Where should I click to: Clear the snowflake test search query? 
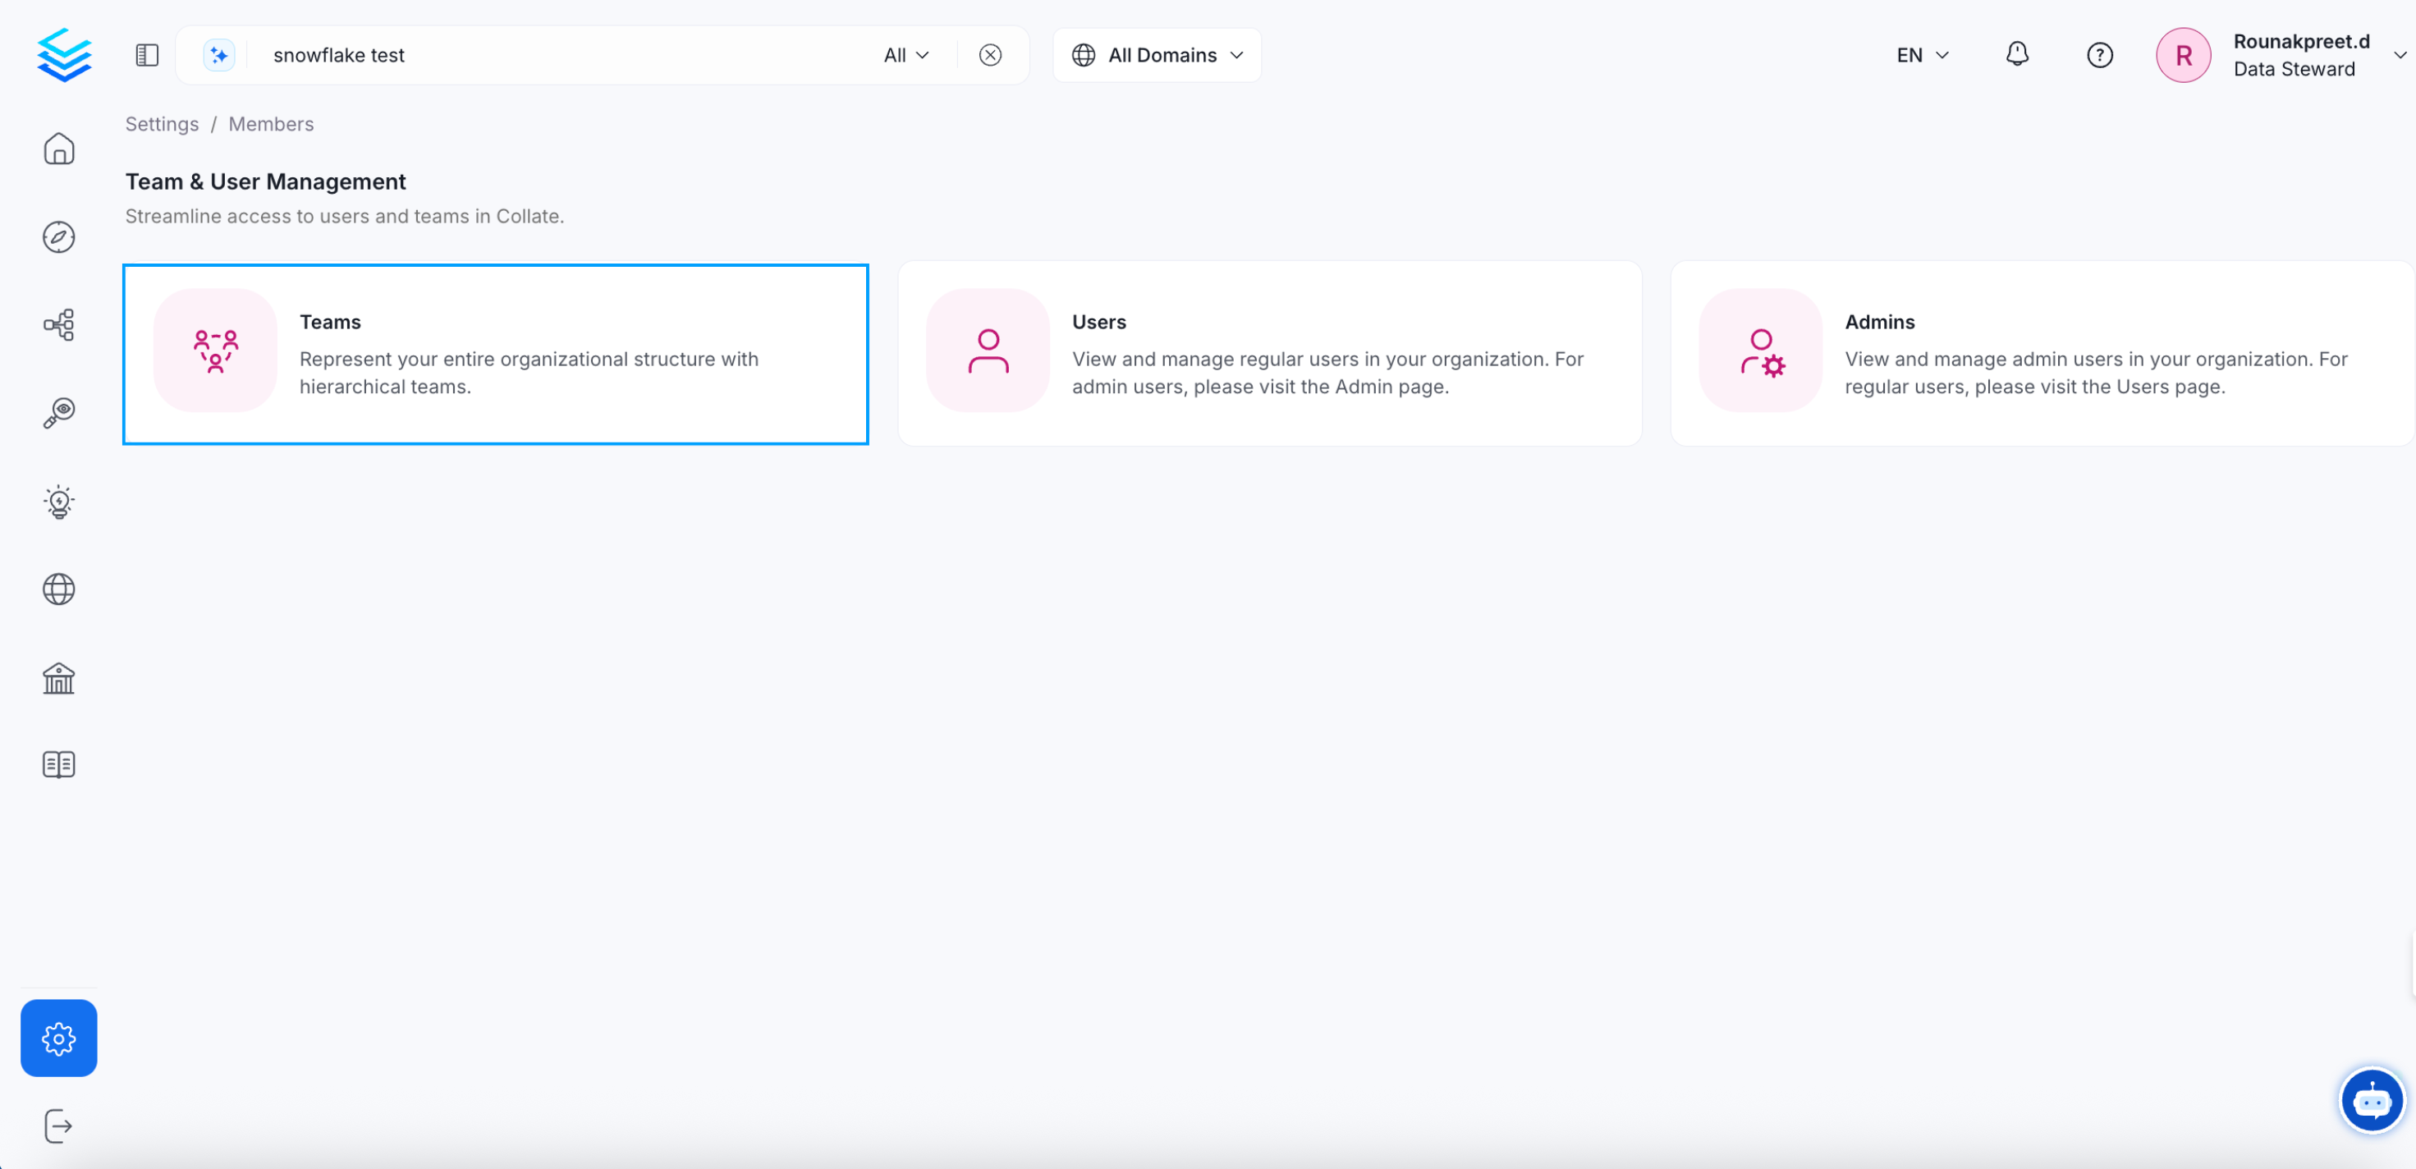pyautogui.click(x=990, y=54)
